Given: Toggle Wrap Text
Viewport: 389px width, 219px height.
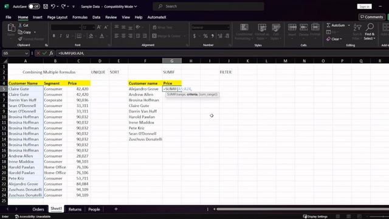Looking at the screenshot, I should 163,27.
